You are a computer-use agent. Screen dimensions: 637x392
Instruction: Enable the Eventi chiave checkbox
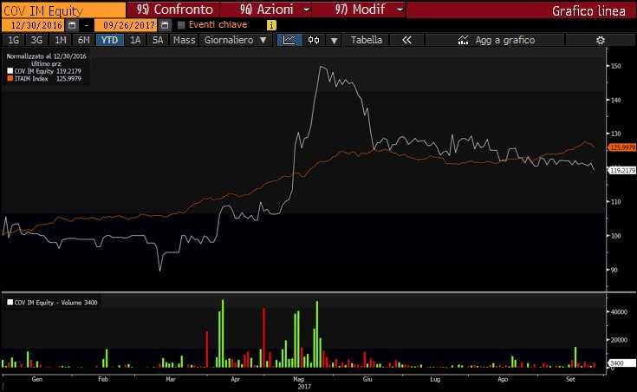pyautogui.click(x=181, y=25)
